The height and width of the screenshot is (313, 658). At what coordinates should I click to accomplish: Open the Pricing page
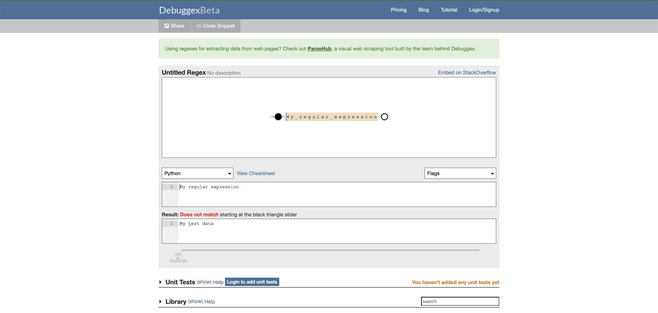pyautogui.click(x=399, y=10)
